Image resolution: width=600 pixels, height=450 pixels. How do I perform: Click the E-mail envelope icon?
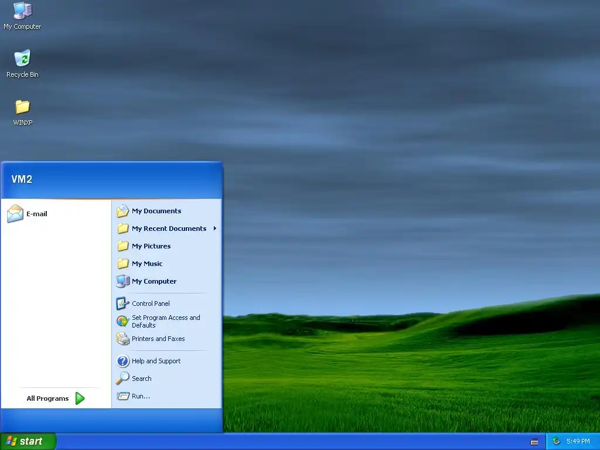click(x=15, y=213)
